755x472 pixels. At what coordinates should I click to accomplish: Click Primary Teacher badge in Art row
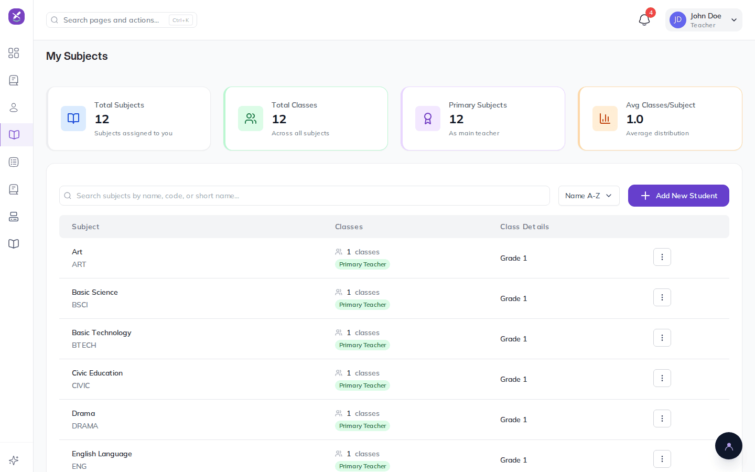[x=362, y=264]
